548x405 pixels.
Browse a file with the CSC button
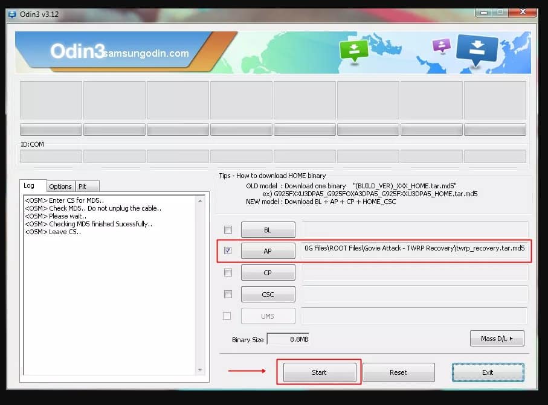268,294
